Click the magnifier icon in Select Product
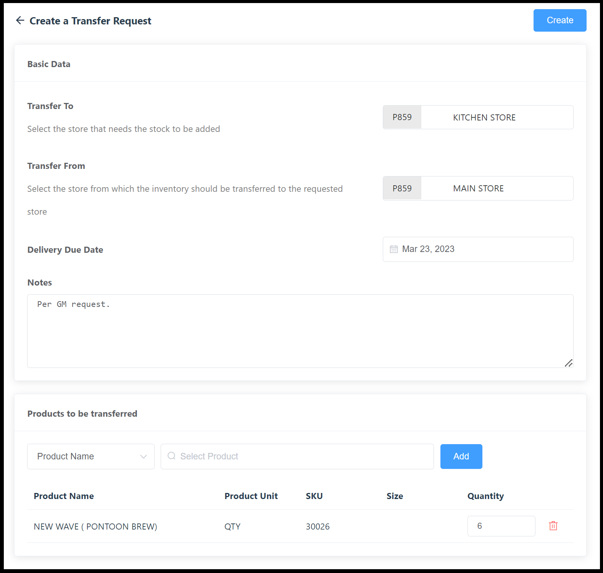603x573 pixels. coord(171,456)
